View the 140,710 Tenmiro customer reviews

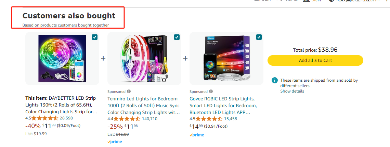tap(149, 119)
